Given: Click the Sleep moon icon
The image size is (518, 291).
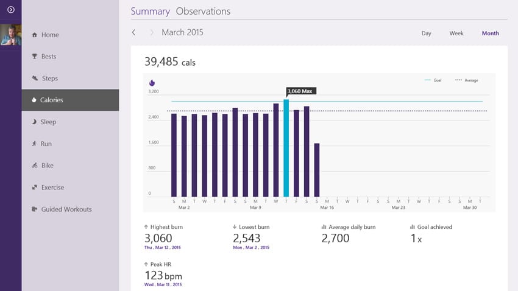Looking at the screenshot, I should click(34, 122).
